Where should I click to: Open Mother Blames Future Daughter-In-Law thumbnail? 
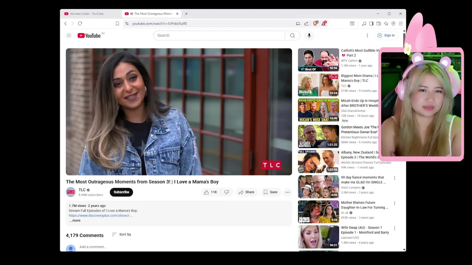(x=319, y=212)
